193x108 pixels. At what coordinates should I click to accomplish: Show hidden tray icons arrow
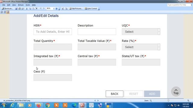(x=168, y=105)
